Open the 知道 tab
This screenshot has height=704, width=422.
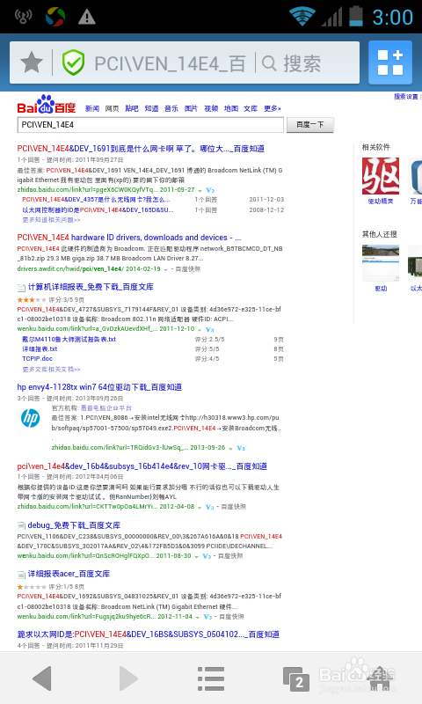click(x=151, y=108)
